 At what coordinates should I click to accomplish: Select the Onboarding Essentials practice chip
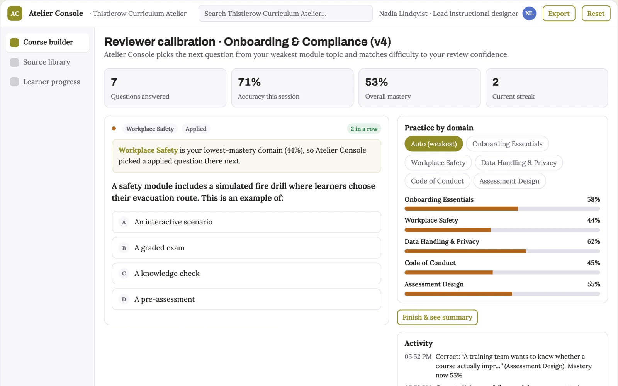click(507, 144)
